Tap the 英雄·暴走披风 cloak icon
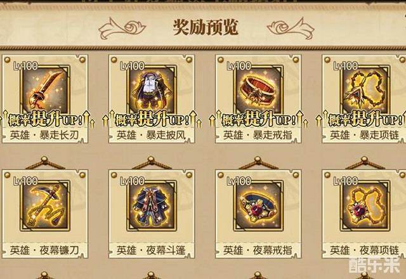The height and width of the screenshot is (279, 406). tap(152, 89)
